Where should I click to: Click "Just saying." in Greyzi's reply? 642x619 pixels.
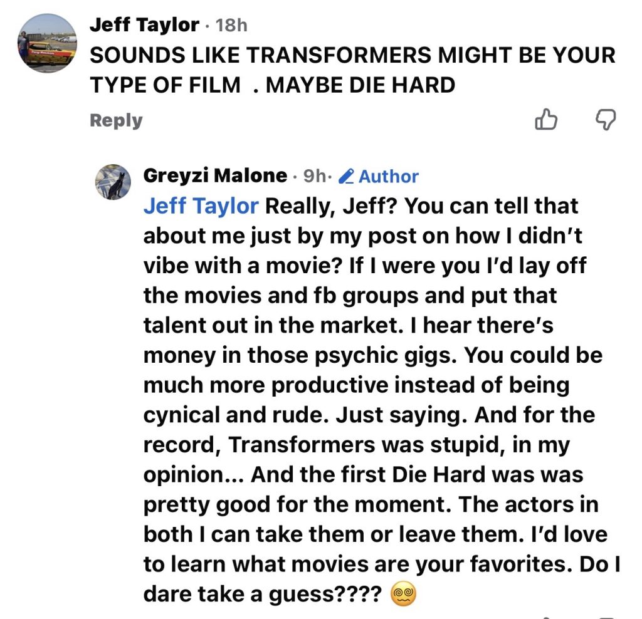[433, 414]
